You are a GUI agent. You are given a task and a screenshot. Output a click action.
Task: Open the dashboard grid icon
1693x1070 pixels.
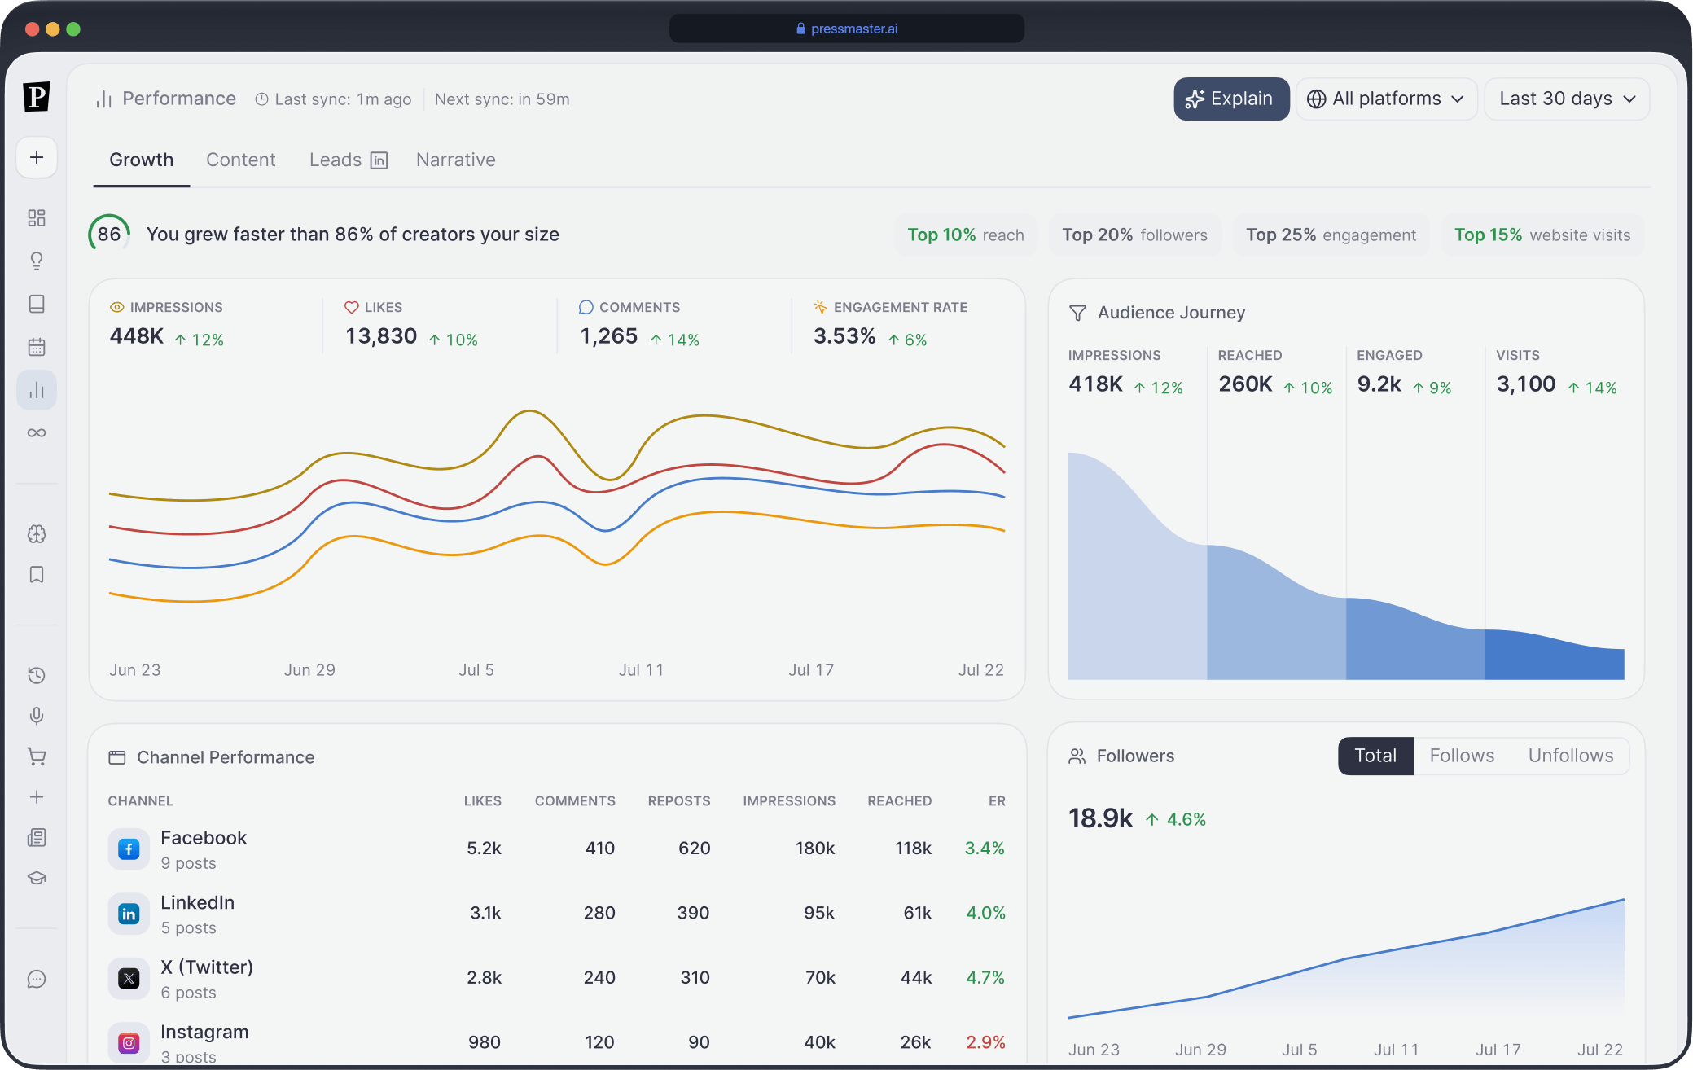click(37, 217)
